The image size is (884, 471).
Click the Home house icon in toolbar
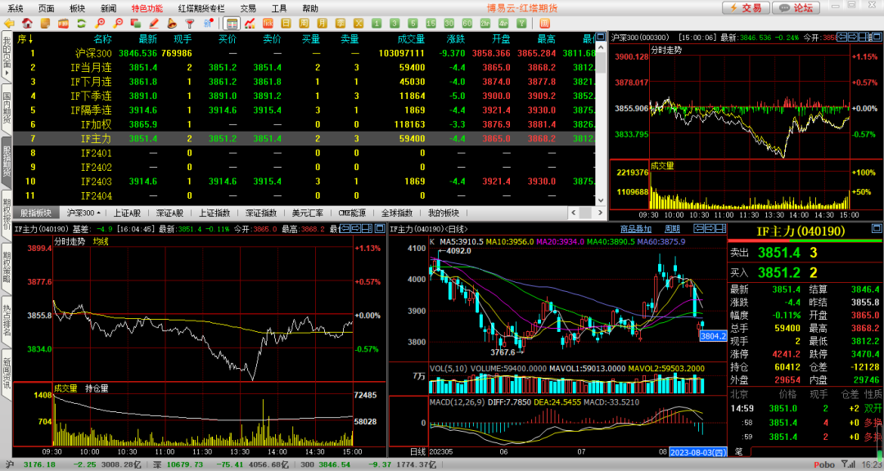pos(28,24)
